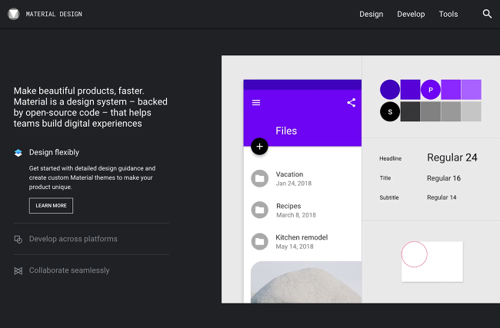Click the Material Design logo icon
This screenshot has width=500, height=328.
click(14, 14)
